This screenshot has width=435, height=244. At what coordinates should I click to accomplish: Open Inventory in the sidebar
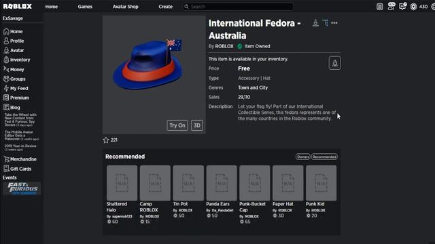pos(16,60)
